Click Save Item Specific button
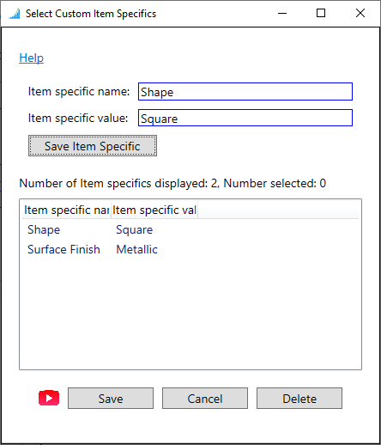The height and width of the screenshot is (445, 381). (93, 146)
